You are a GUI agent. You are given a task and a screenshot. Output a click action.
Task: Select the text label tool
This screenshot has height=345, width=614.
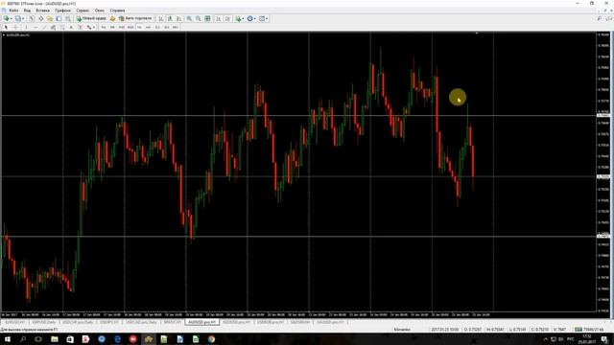[x=80, y=27]
